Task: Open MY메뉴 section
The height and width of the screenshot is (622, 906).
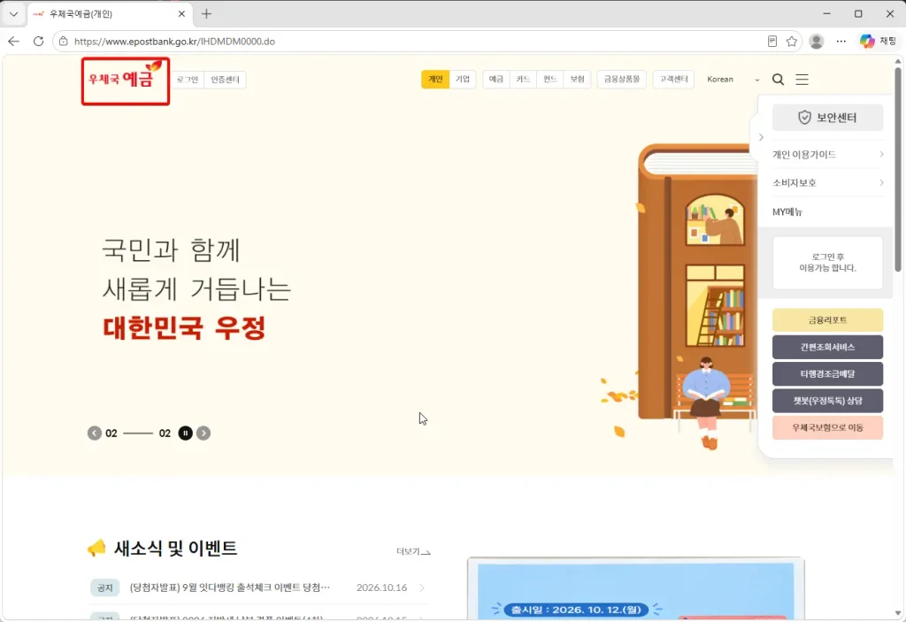Action: click(x=787, y=212)
